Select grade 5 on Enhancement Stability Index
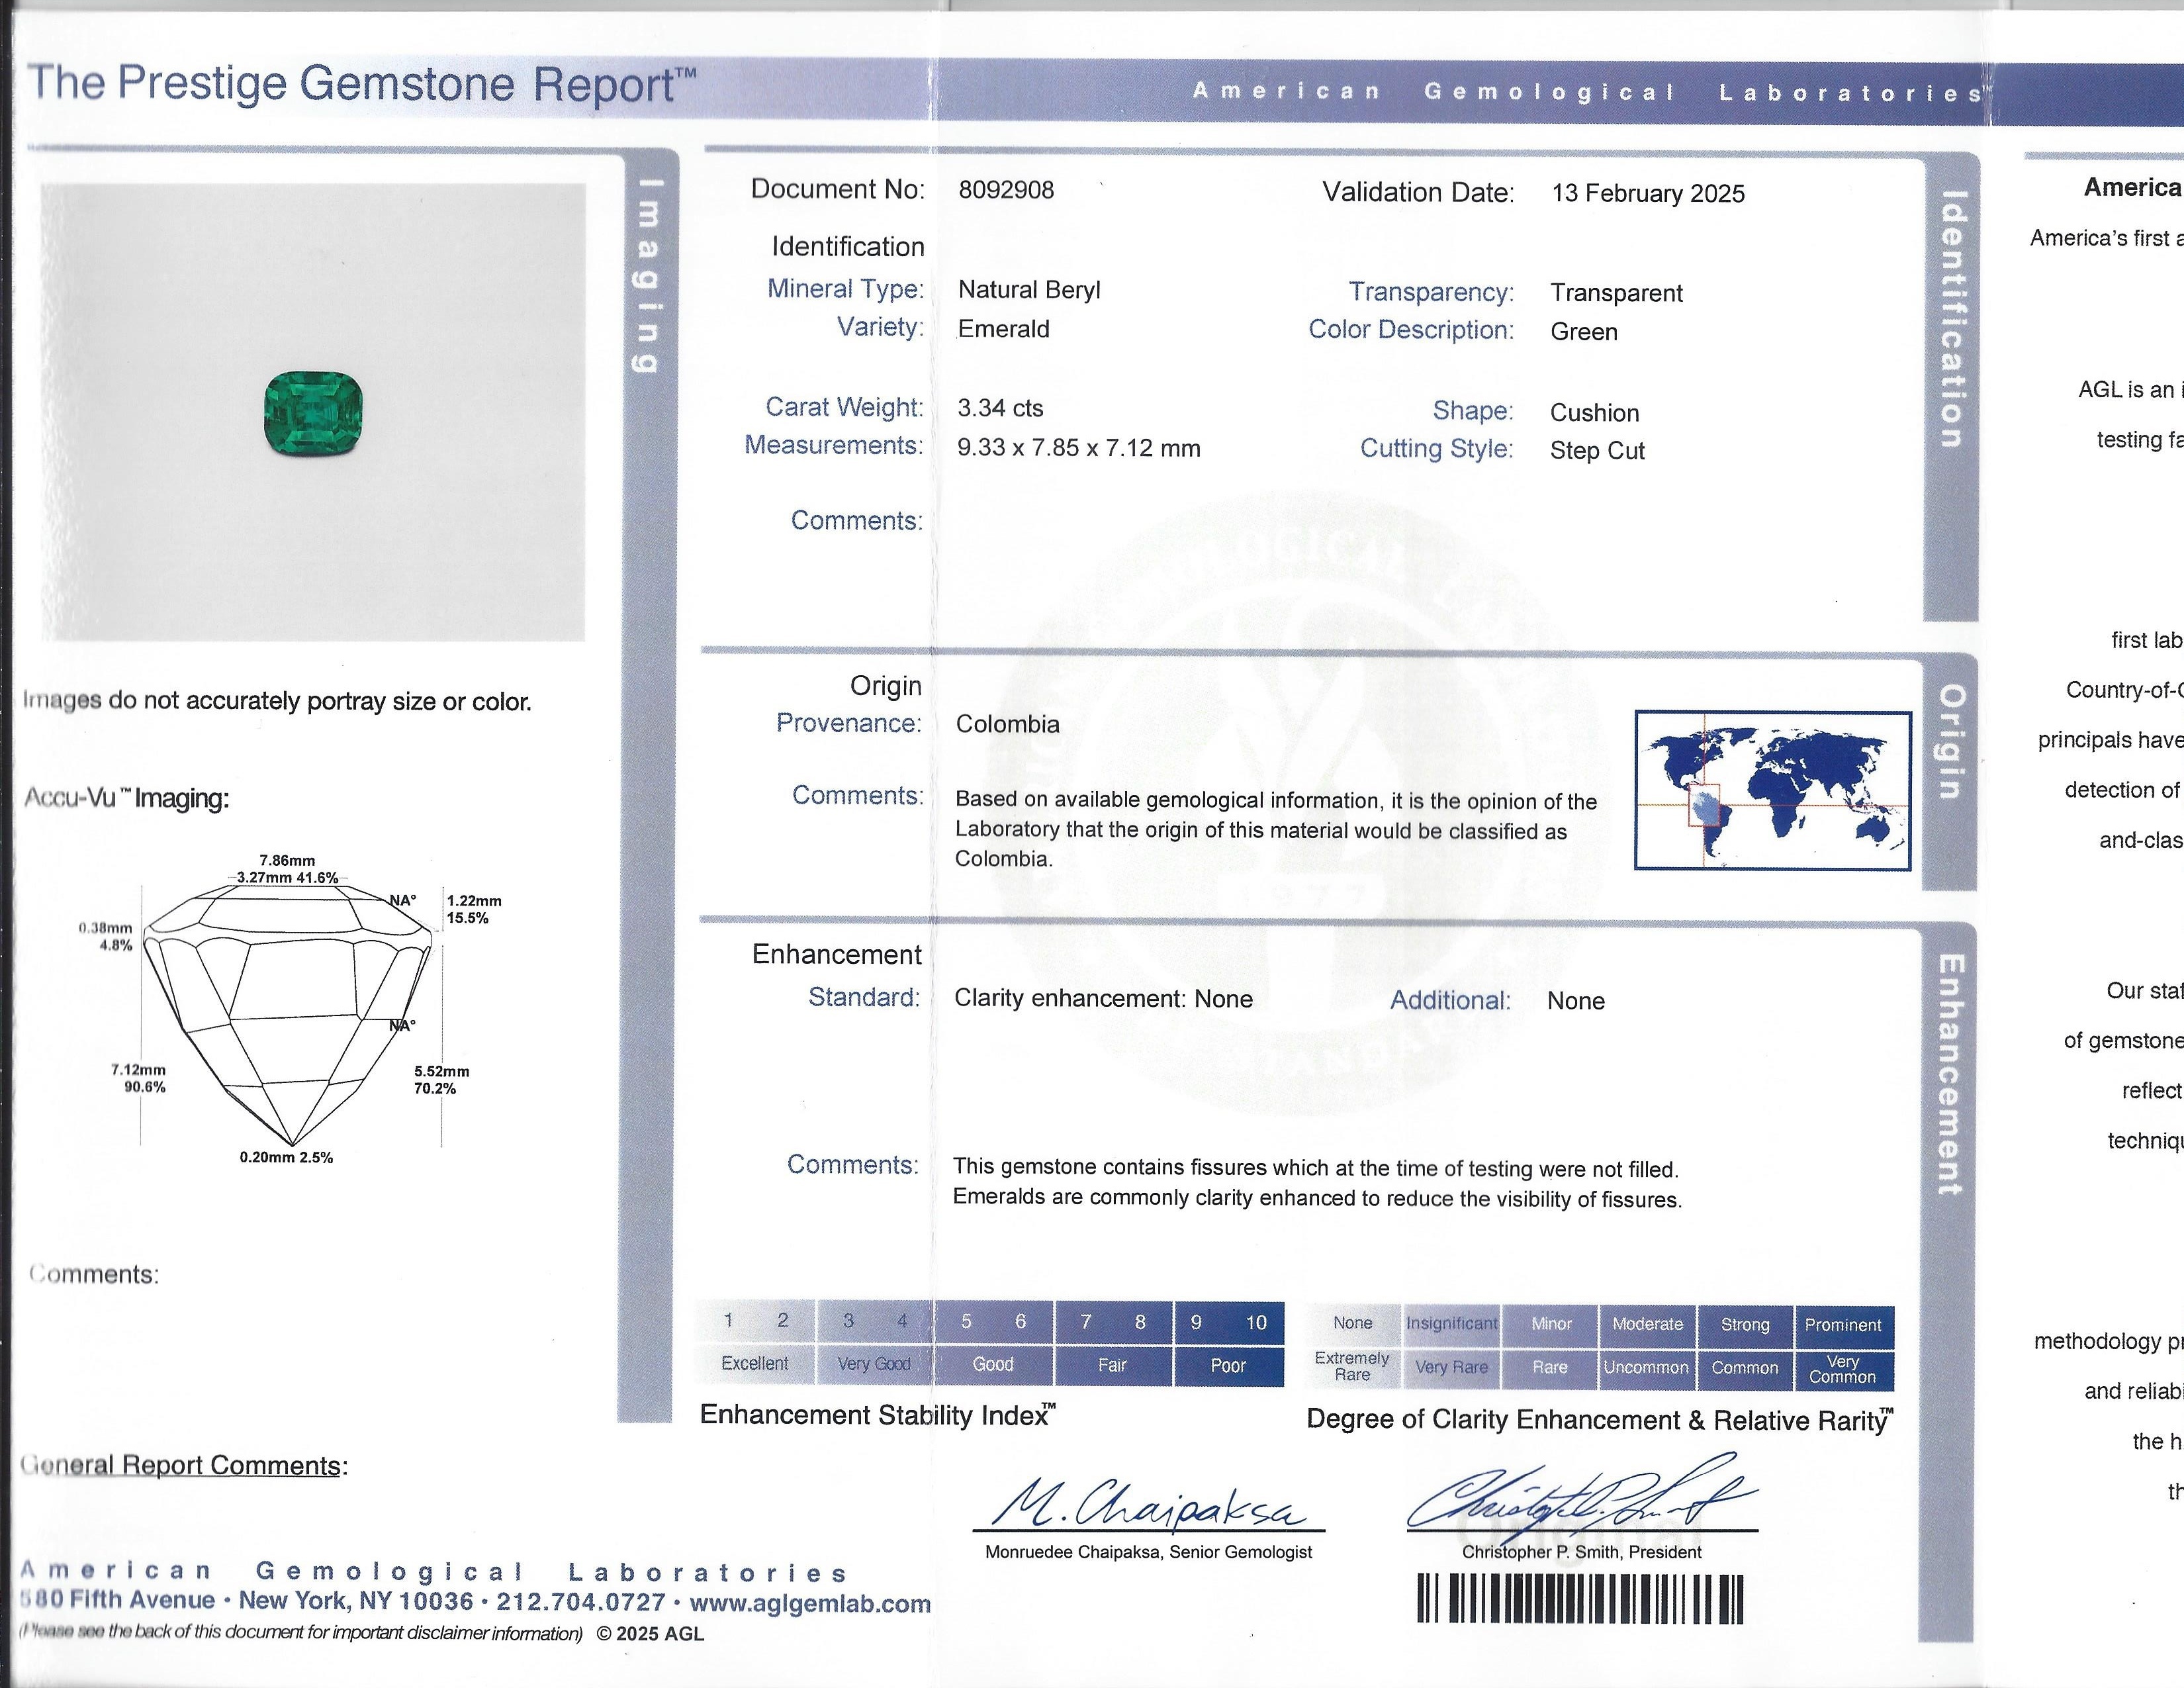Image resolution: width=2184 pixels, height=1688 pixels. (965, 1321)
